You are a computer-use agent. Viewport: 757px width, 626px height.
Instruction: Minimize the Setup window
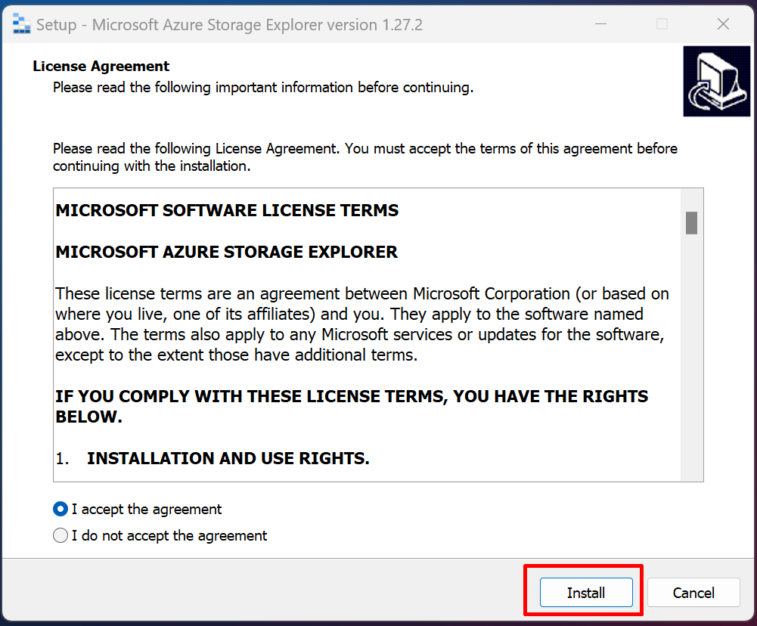[600, 23]
